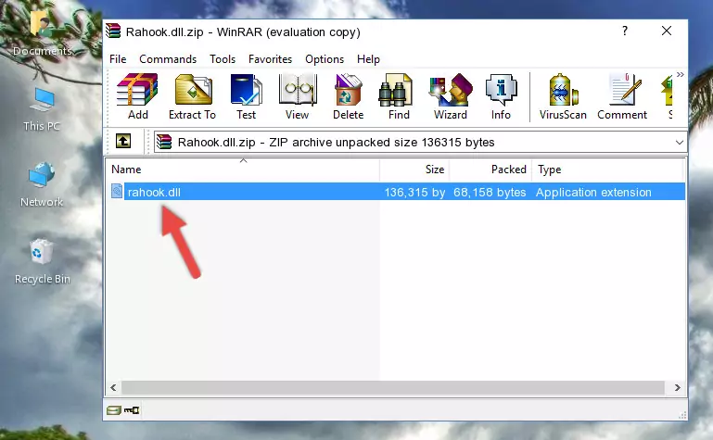This screenshot has height=440, width=713.
Task: Click the Add toolbar icon
Action: 137,96
